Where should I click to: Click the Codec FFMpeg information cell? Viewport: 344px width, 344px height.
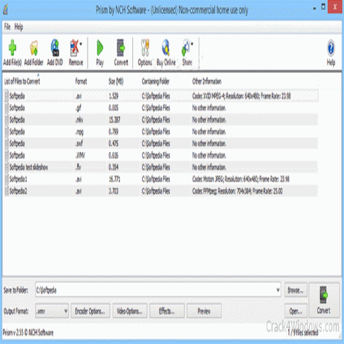237,191
